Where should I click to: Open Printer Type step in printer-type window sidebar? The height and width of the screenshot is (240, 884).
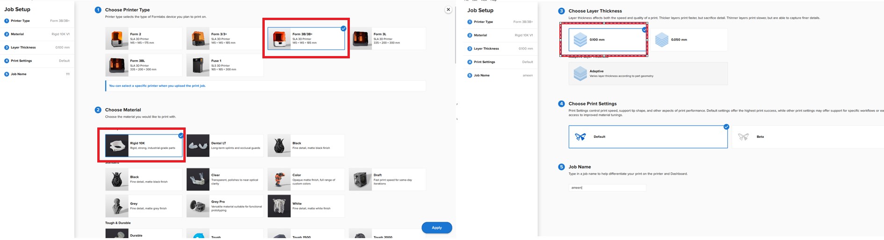(x=37, y=21)
